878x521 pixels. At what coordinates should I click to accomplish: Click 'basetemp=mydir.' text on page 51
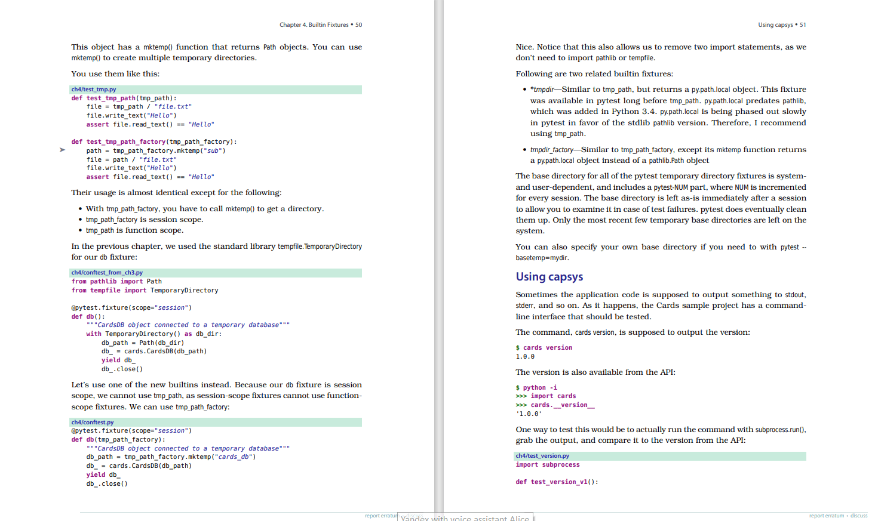click(542, 258)
